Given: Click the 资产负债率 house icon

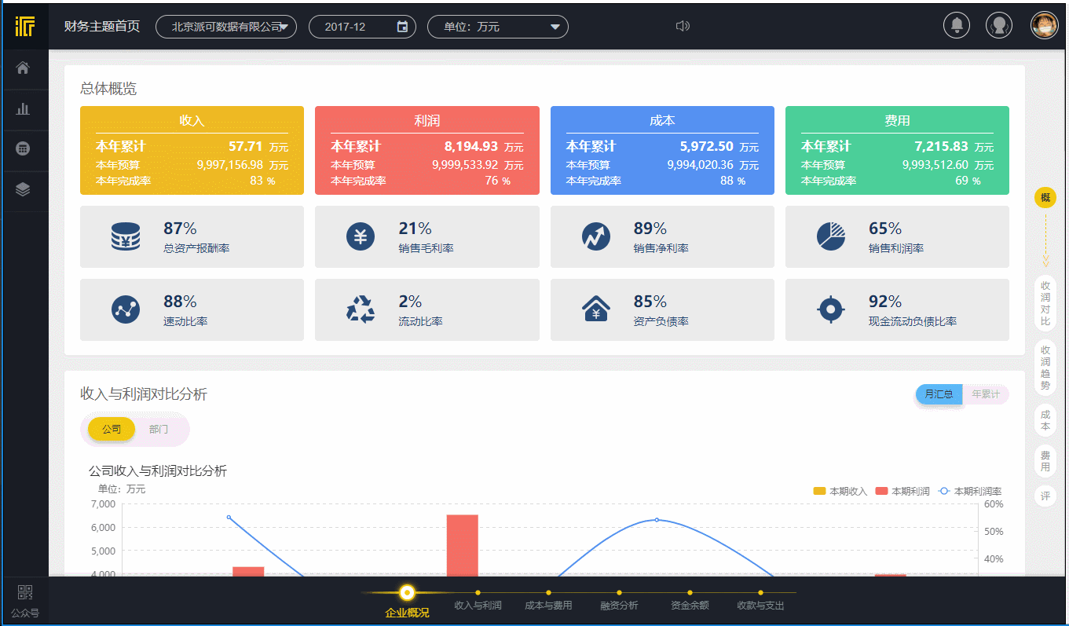Looking at the screenshot, I should click(x=595, y=309).
